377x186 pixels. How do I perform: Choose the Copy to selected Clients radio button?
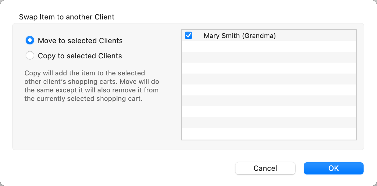point(30,56)
